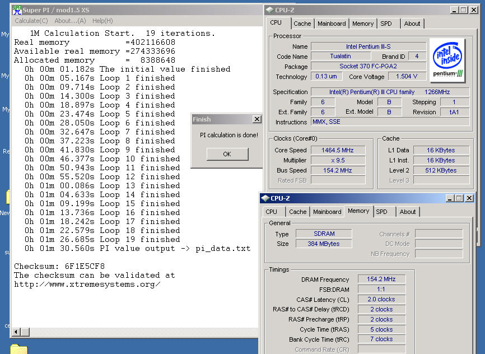The height and width of the screenshot is (354, 485).
Task: Close the lower CPU-Z window
Action: pyautogui.click(x=469, y=198)
